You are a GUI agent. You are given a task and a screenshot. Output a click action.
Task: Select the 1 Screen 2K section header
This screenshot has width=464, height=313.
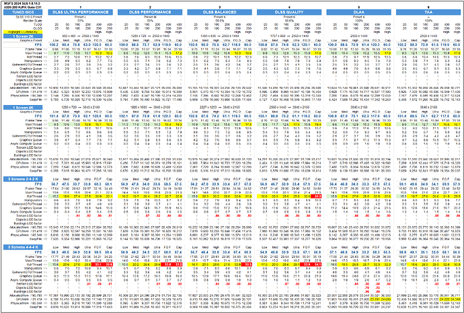(23, 36)
